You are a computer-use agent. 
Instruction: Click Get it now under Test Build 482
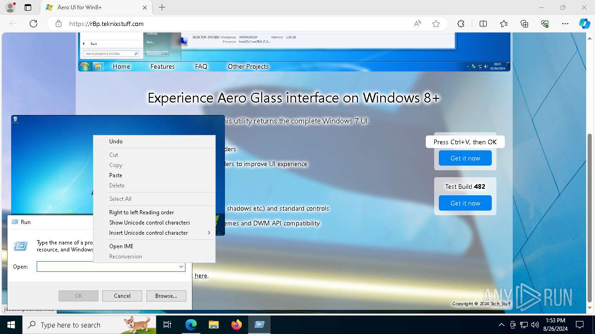coord(465,203)
